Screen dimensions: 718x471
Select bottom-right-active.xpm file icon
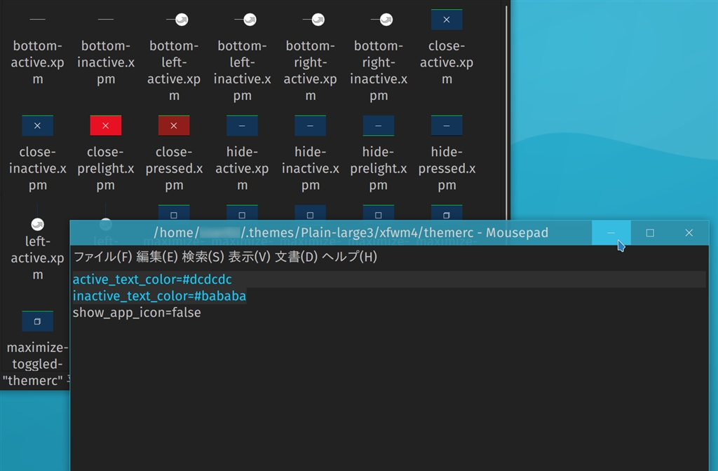313,19
